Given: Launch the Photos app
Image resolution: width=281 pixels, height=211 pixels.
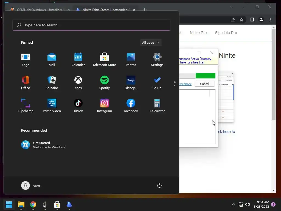Looking at the screenshot, I should [131, 60].
